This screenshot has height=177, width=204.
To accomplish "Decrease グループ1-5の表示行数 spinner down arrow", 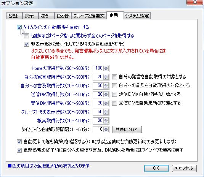I will (x=106, y=114).
